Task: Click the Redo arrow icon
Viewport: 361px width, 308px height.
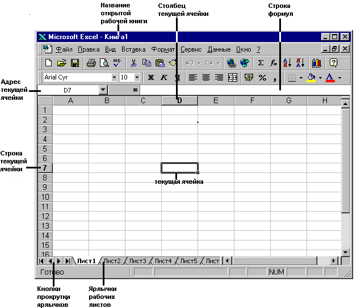Action: 209,63
